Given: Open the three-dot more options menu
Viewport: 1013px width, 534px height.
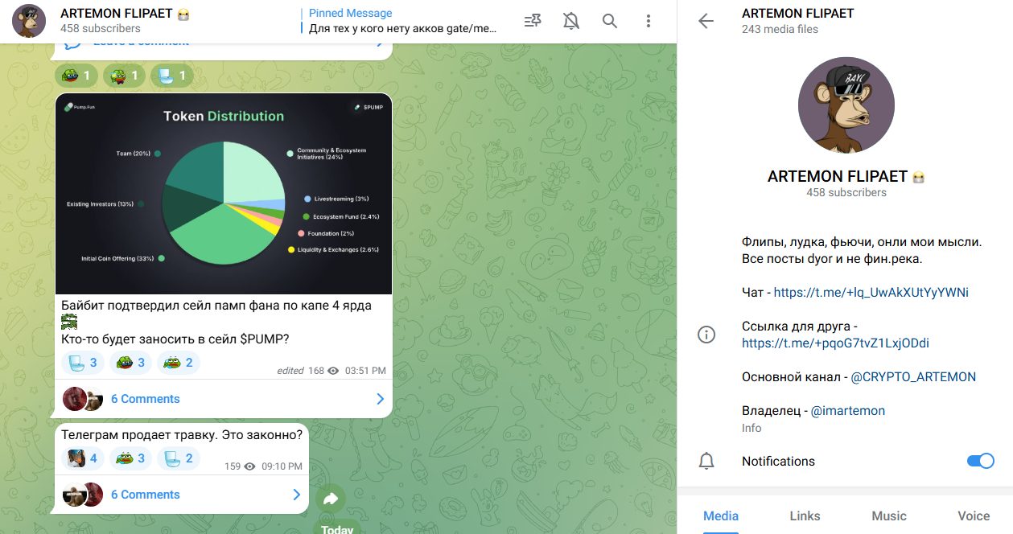Looking at the screenshot, I should 649,21.
